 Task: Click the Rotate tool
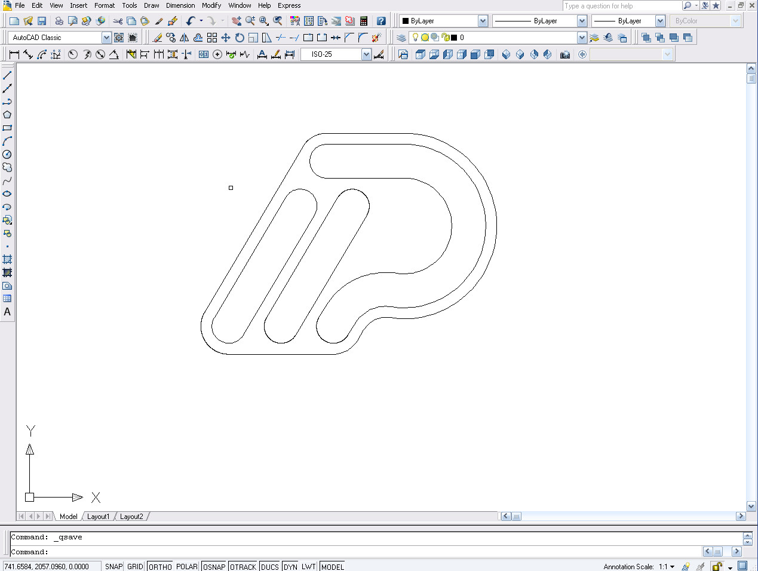[x=240, y=38]
